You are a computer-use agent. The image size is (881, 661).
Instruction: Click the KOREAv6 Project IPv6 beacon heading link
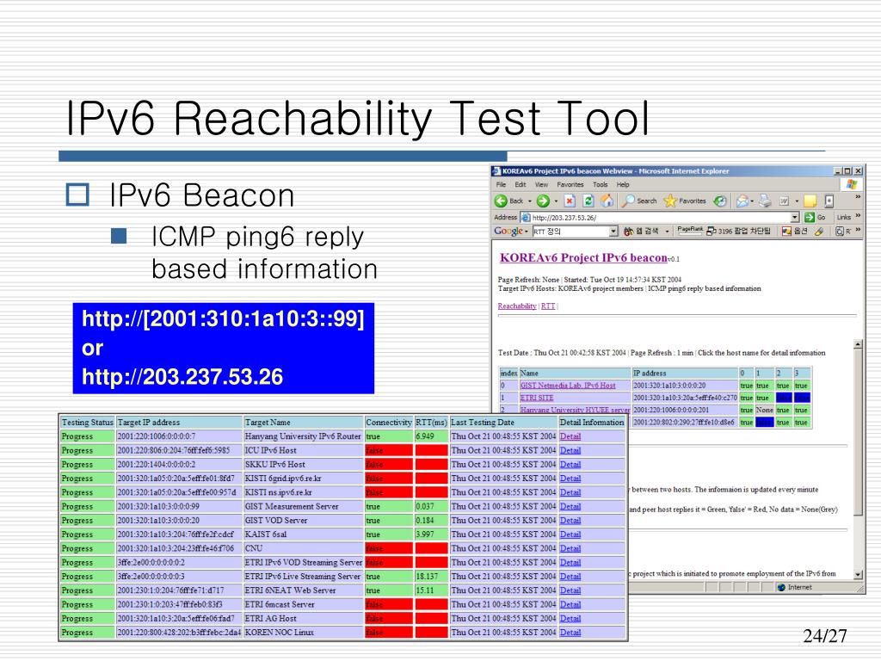pos(584,258)
